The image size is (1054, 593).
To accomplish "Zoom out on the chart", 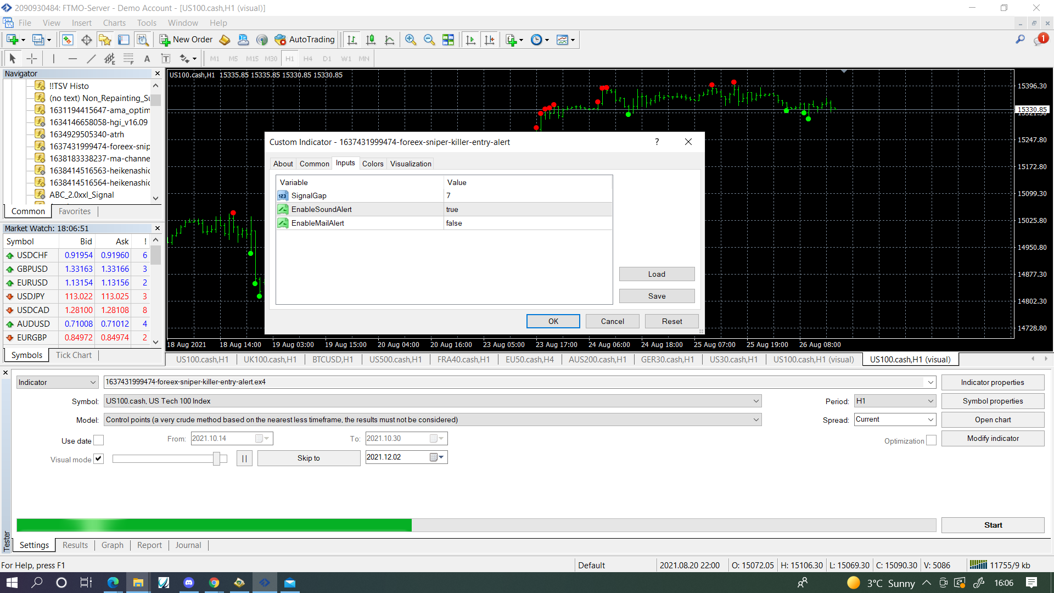I will click(x=429, y=40).
